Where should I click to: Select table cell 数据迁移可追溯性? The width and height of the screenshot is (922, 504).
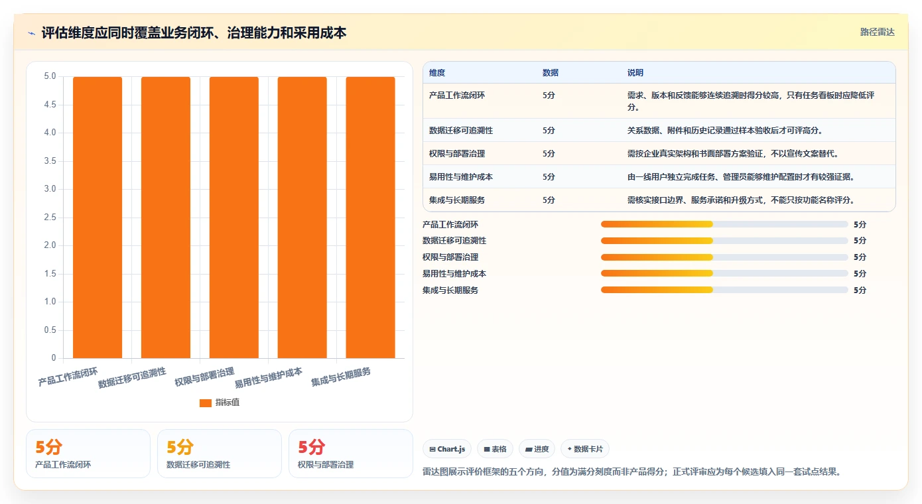461,131
